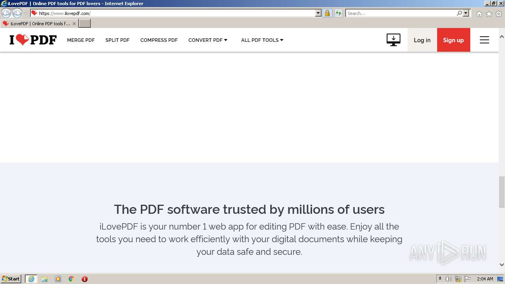This screenshot has width=505, height=284.
Task: Open a new blank tab
Action: [84, 24]
